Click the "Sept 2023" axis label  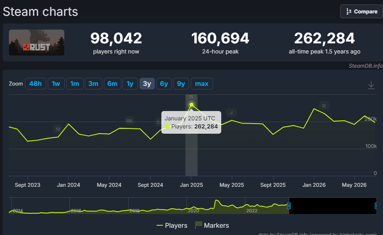click(x=28, y=185)
